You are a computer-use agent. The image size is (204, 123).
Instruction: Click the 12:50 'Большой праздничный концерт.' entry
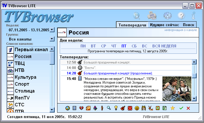(x=126, y=62)
